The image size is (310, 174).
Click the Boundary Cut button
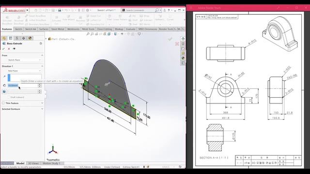(x=95, y=24)
